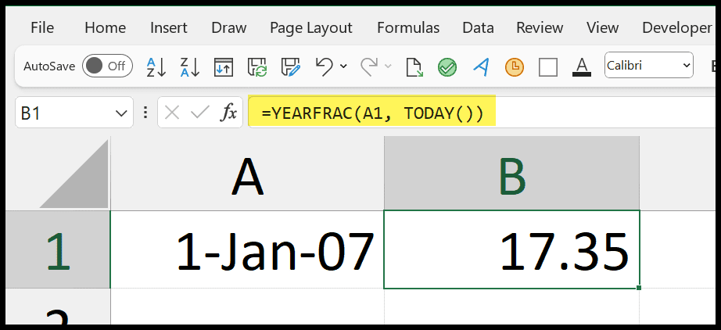The height and width of the screenshot is (330, 721).
Task: Click the green checkmark circle icon
Action: pos(447,66)
